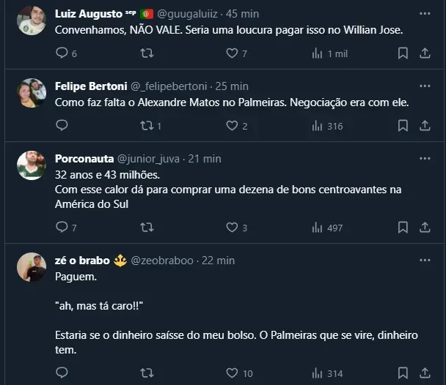Open Felipe Bertoni's profile picture
This screenshot has height=385, width=446.
tap(32, 93)
